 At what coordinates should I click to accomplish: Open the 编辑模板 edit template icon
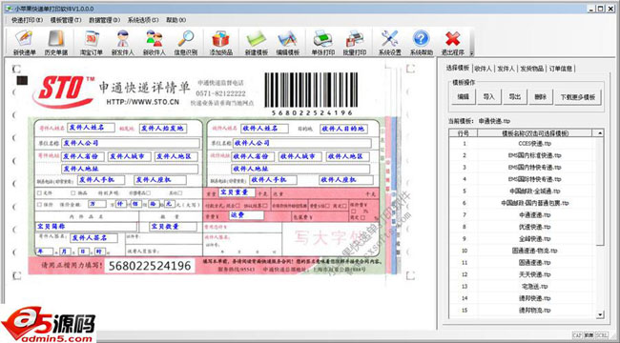click(x=287, y=43)
